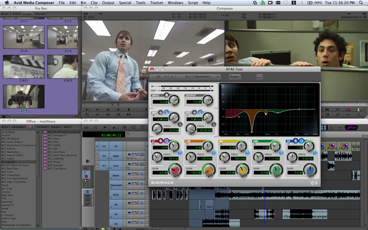368x230 pixels.
Task: Toggle the MF band IN button
Action: point(248,153)
